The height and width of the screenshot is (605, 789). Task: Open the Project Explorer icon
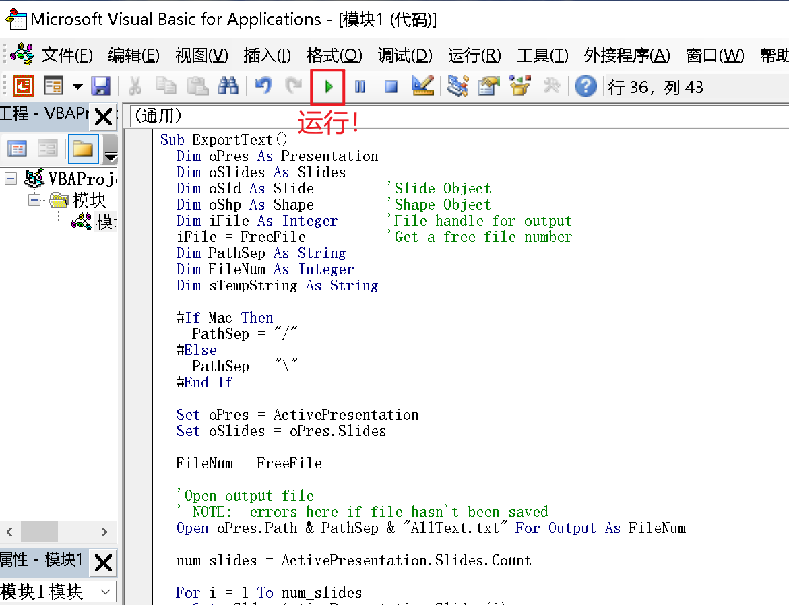pyautogui.click(x=457, y=86)
